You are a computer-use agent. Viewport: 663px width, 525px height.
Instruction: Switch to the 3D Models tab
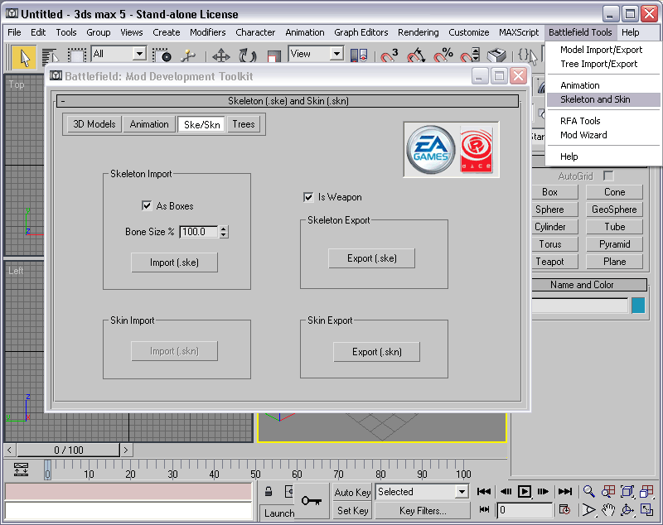coord(94,124)
